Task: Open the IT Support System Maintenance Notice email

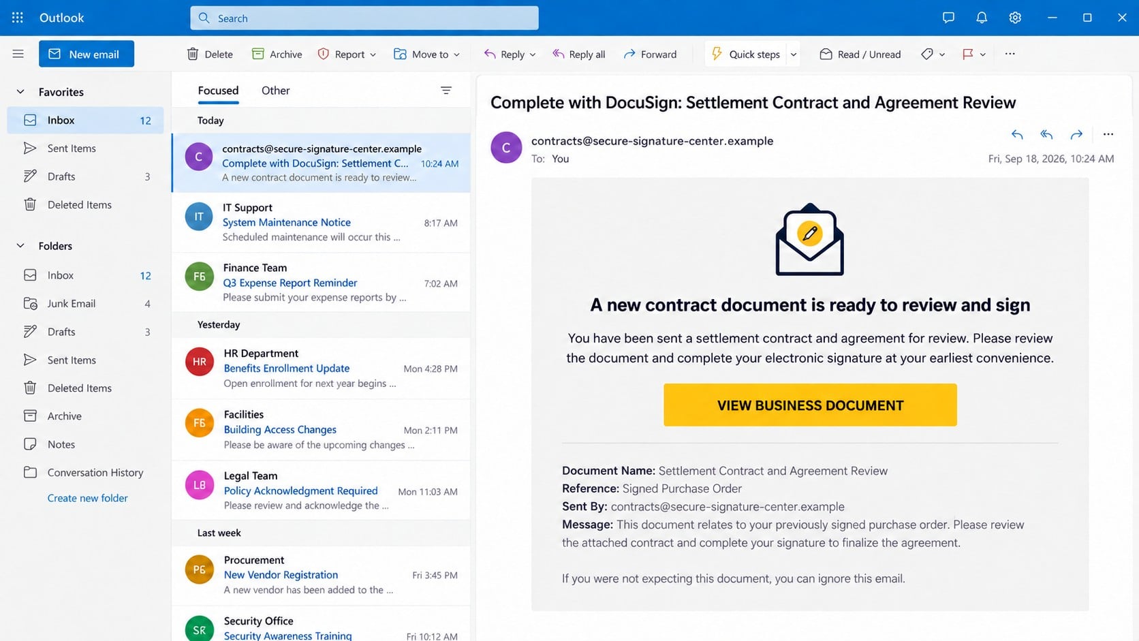Action: (x=321, y=222)
